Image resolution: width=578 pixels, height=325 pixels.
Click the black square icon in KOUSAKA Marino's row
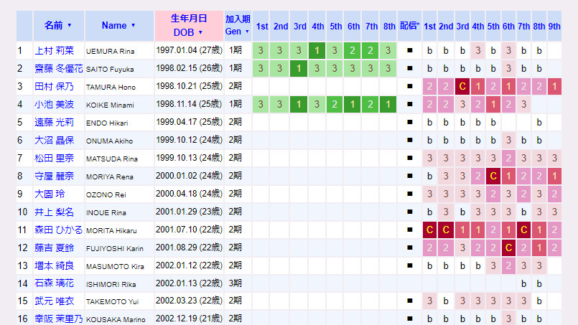point(409,319)
